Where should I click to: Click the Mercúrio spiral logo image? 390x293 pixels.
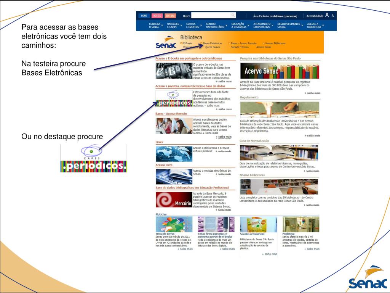click(x=174, y=200)
